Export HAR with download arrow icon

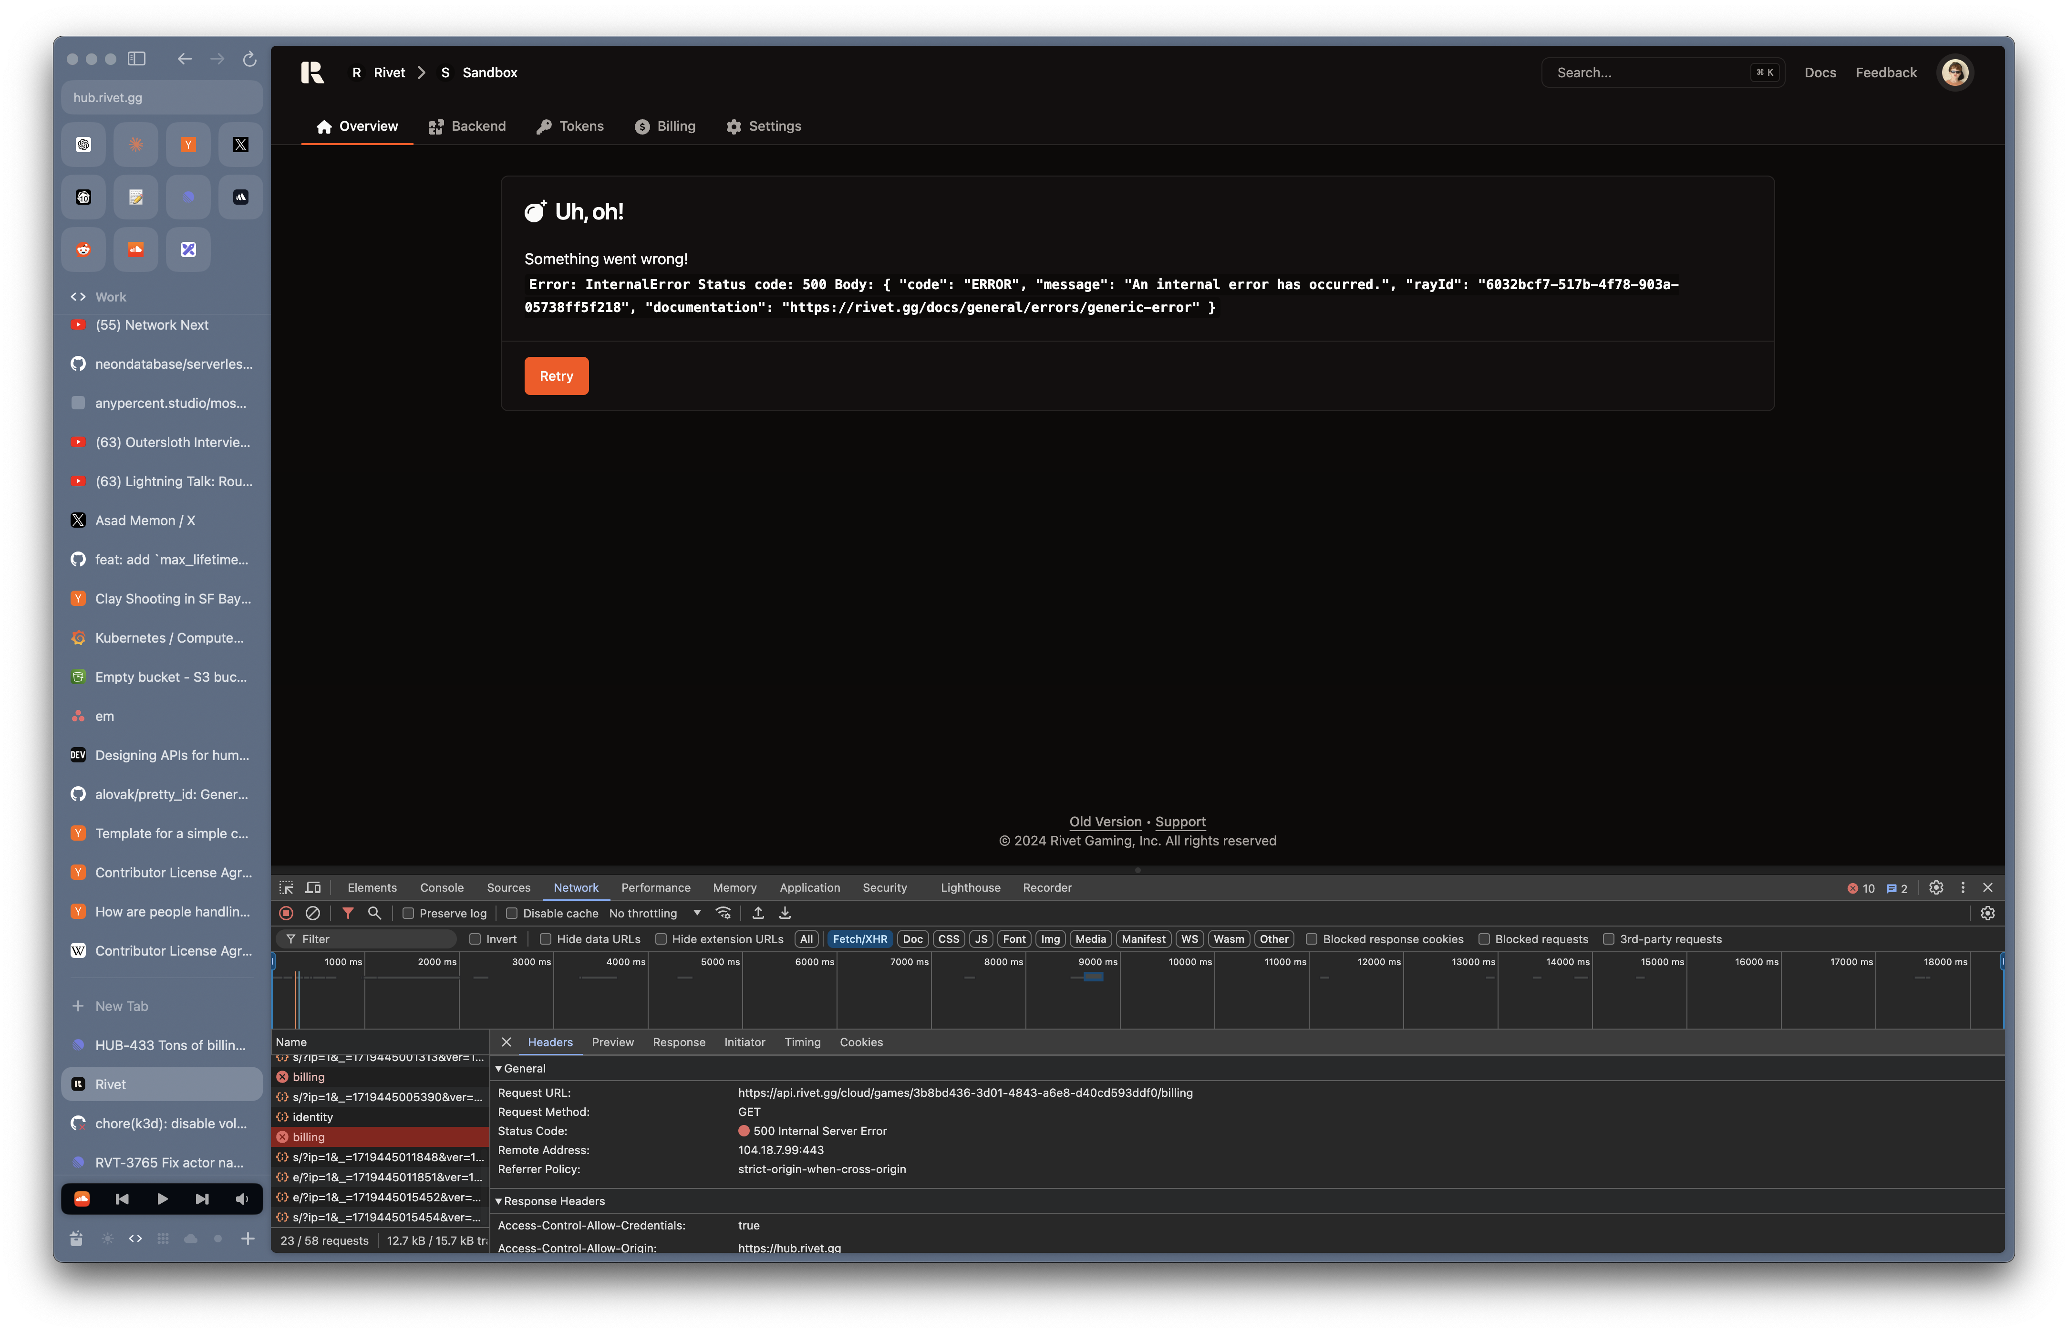point(785,914)
